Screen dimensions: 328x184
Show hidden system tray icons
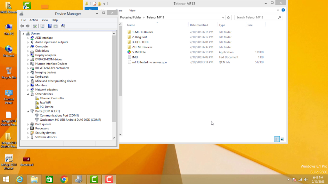point(288,180)
